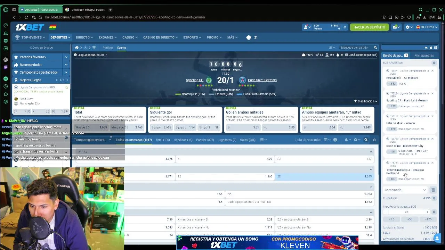Select the 2X double chance odd 1.235
Image resolution: width=445 pixels, height=250 pixels.
324,176
